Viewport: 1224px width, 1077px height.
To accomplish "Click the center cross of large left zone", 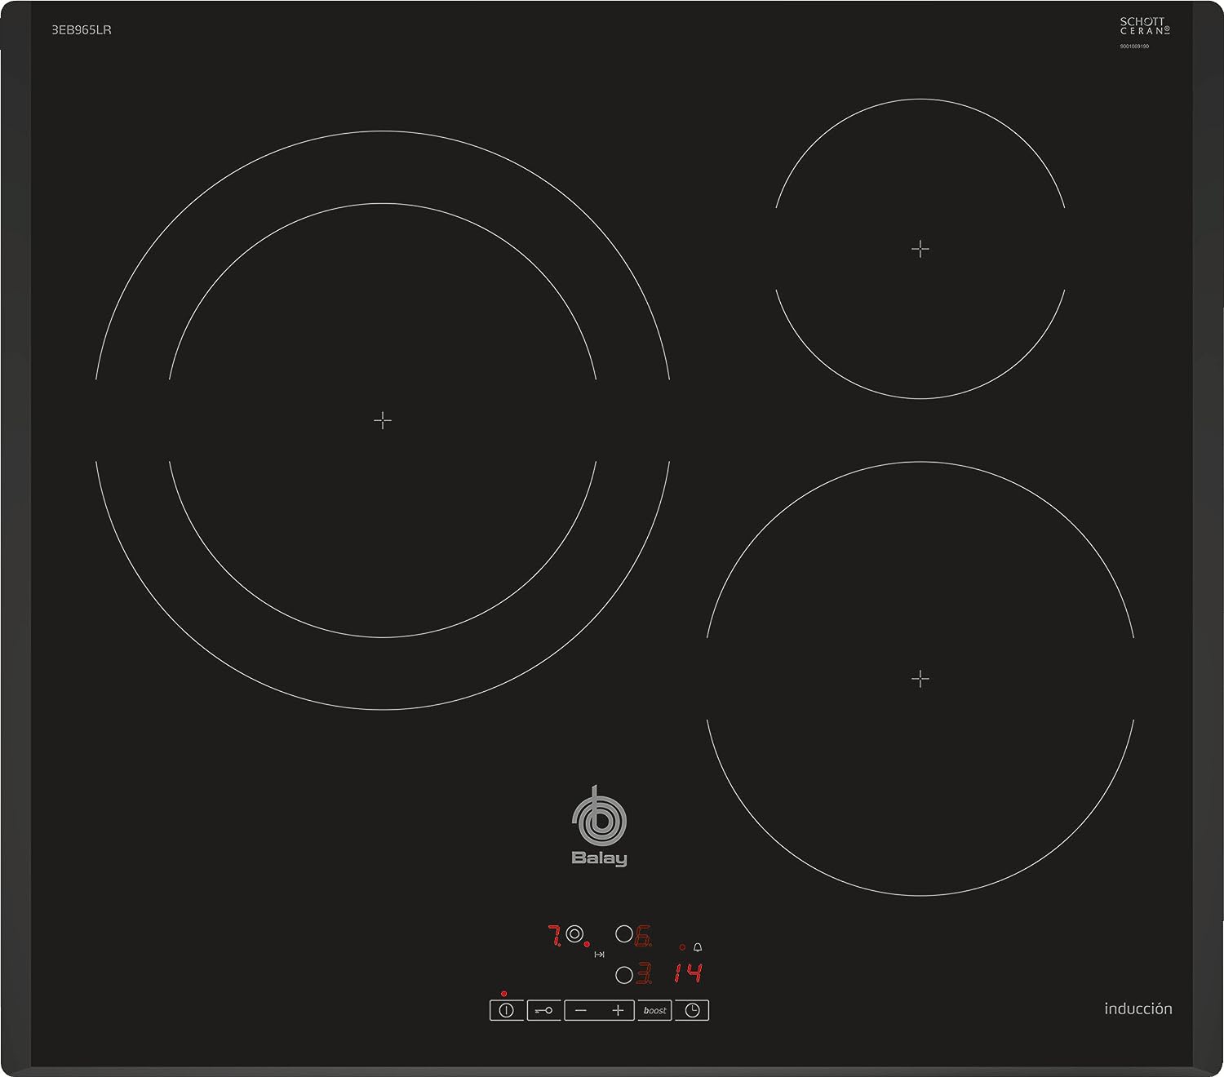I will coord(383,420).
